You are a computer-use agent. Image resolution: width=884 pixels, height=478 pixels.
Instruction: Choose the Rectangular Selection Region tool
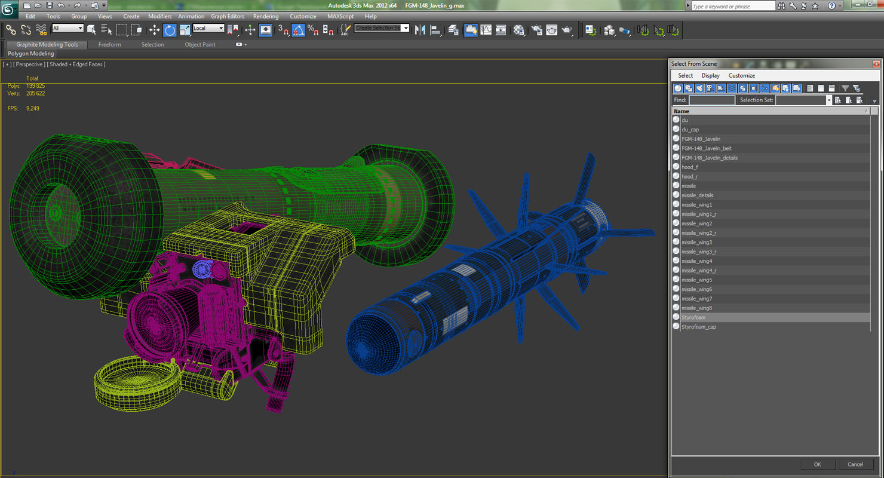(x=122, y=29)
